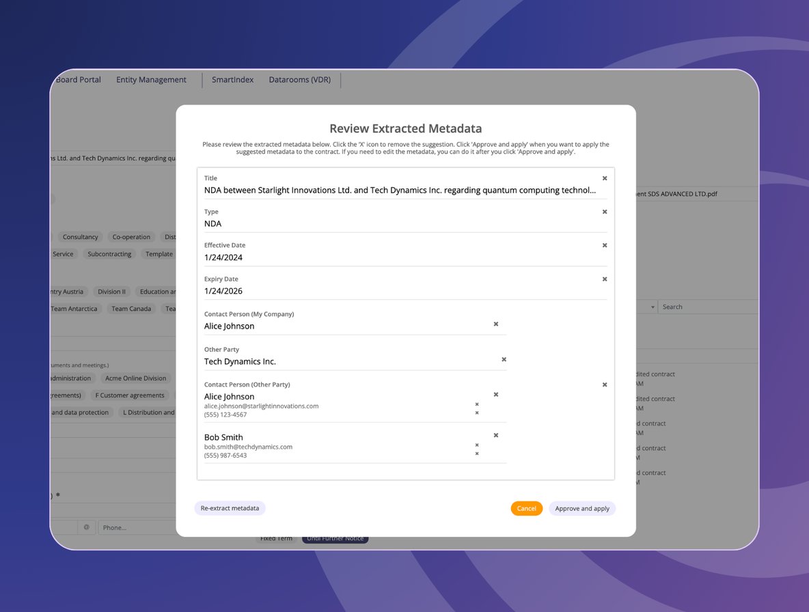Remove the Effective Date suggestion
This screenshot has height=612, width=809.
(x=605, y=245)
